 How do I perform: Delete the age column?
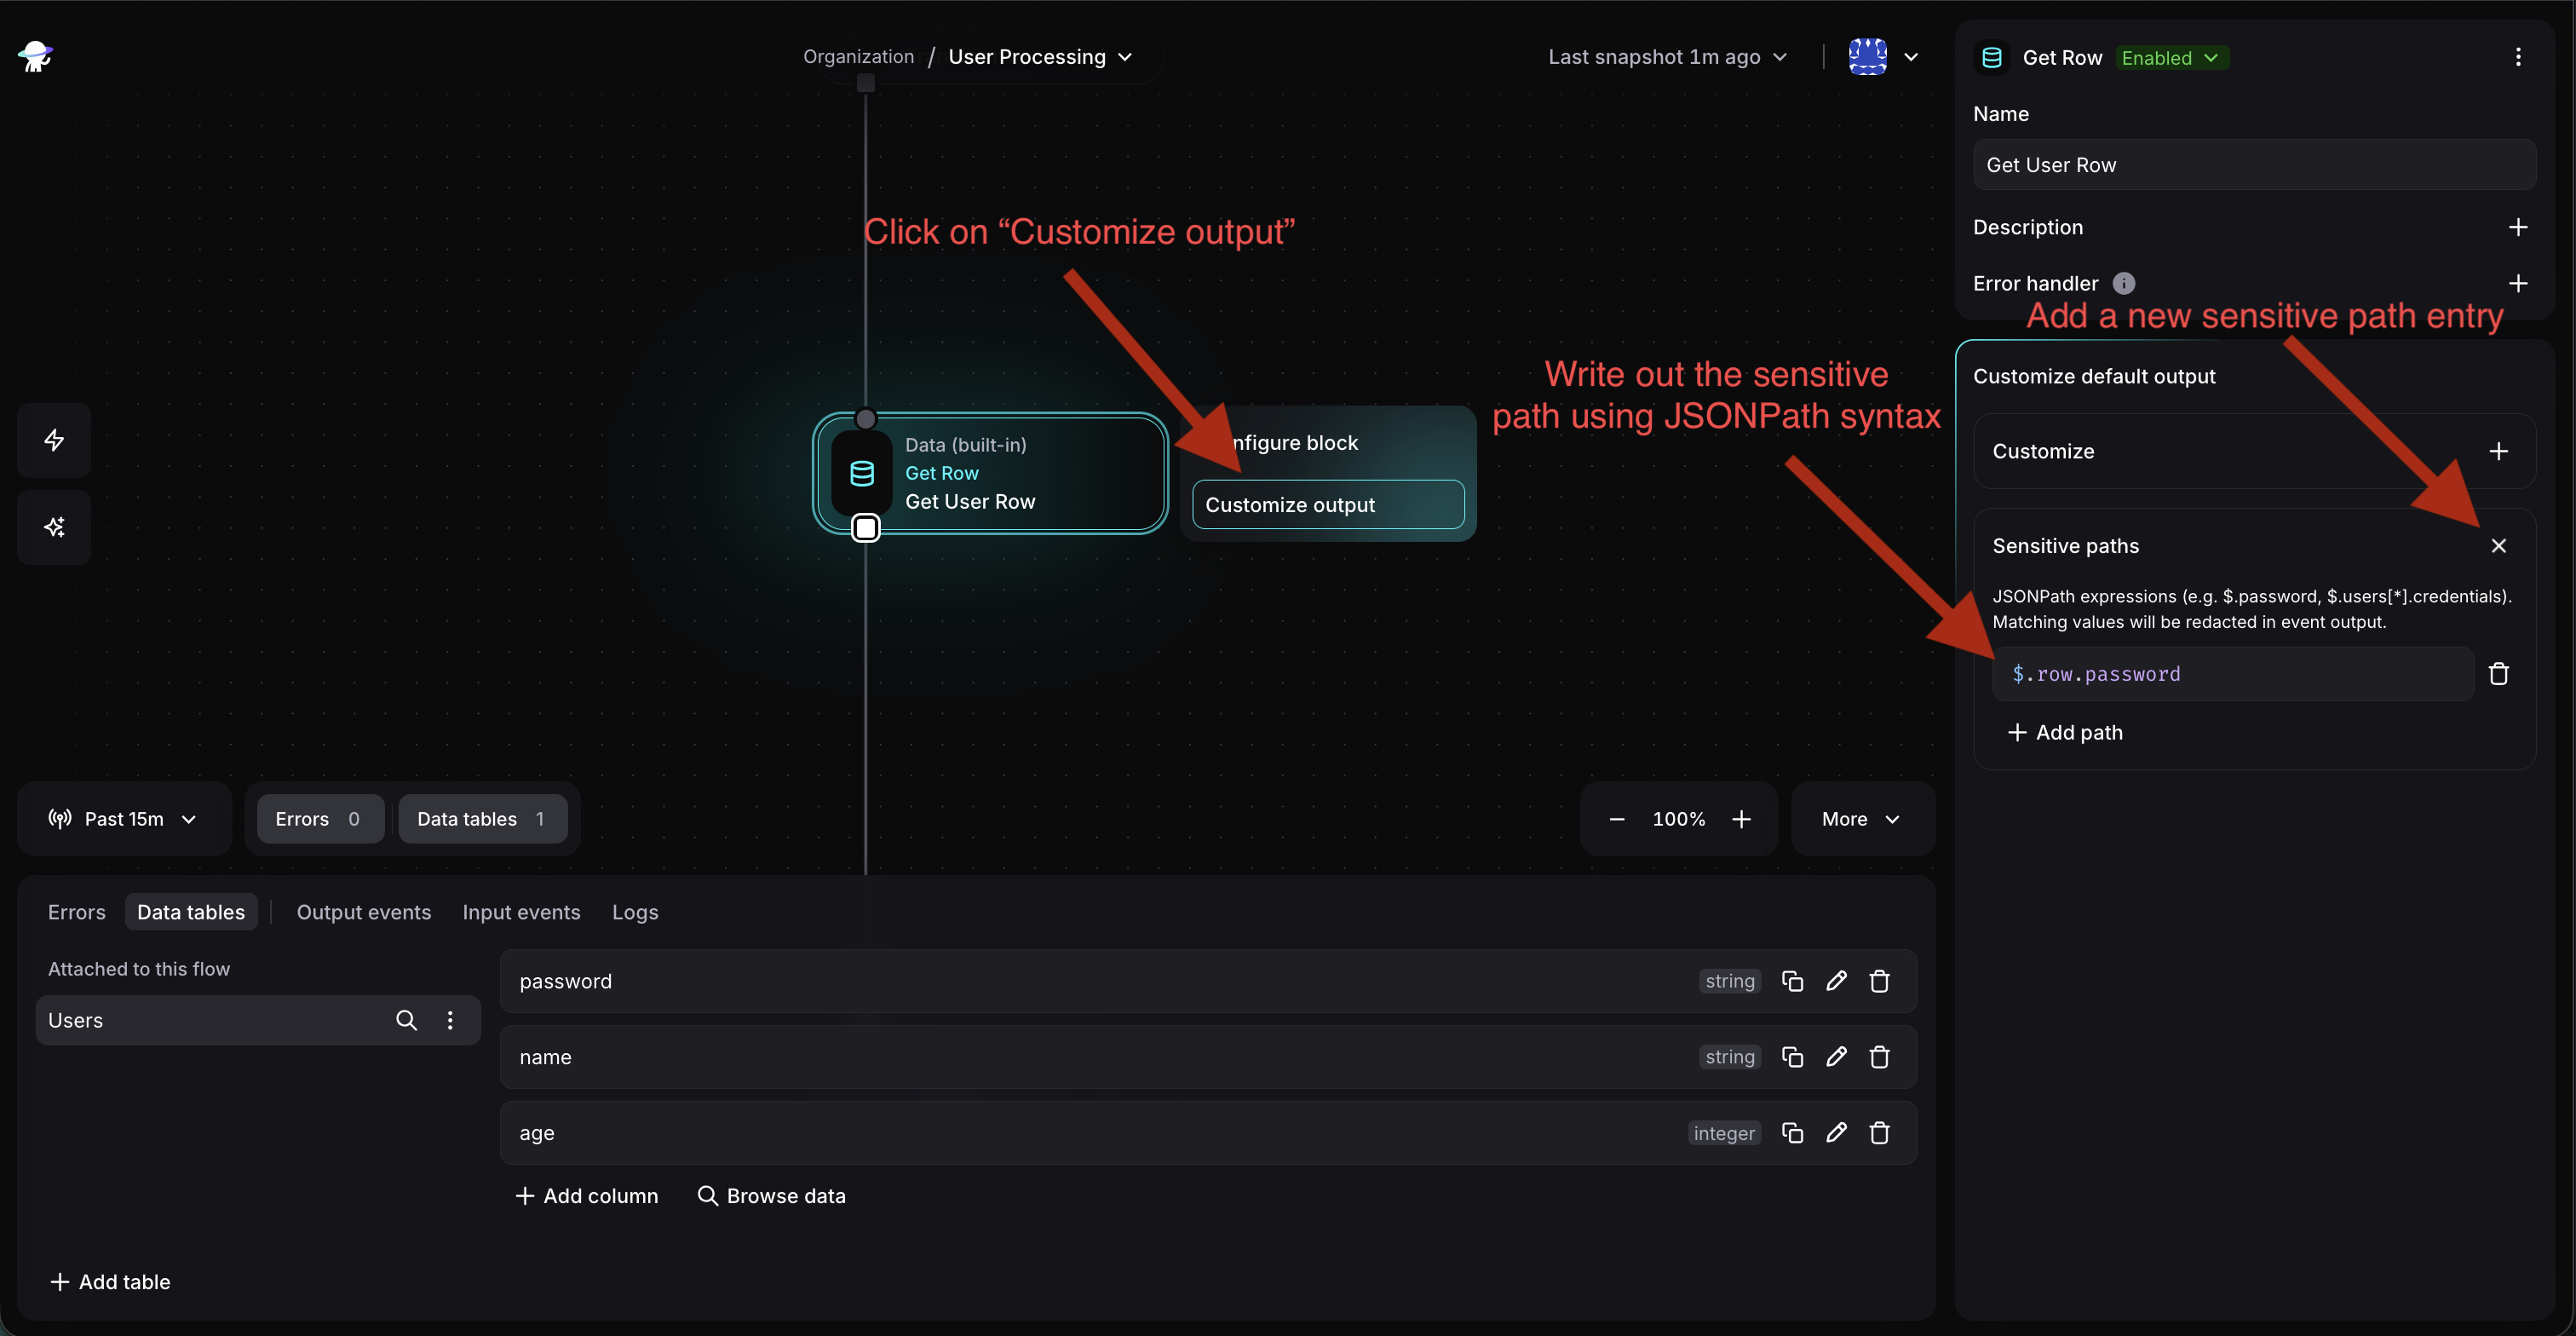(1879, 1133)
